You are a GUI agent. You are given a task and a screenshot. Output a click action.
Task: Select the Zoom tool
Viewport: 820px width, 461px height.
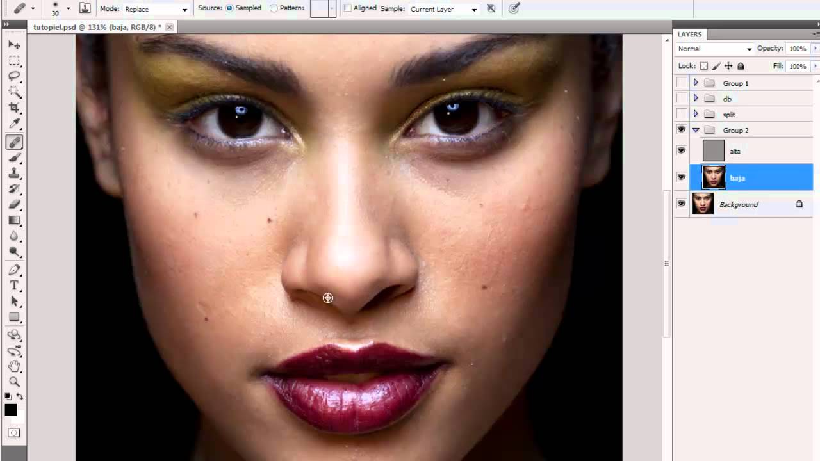click(14, 382)
